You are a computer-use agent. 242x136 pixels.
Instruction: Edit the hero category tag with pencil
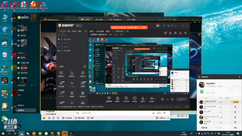[106, 34]
